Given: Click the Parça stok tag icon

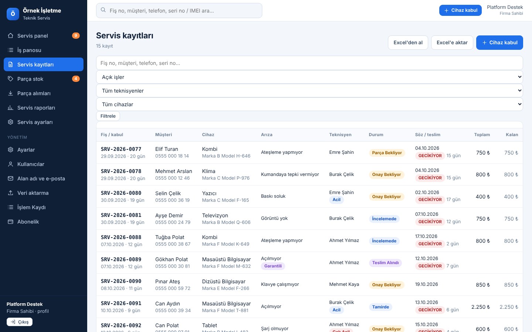Looking at the screenshot, I should tap(10, 79).
